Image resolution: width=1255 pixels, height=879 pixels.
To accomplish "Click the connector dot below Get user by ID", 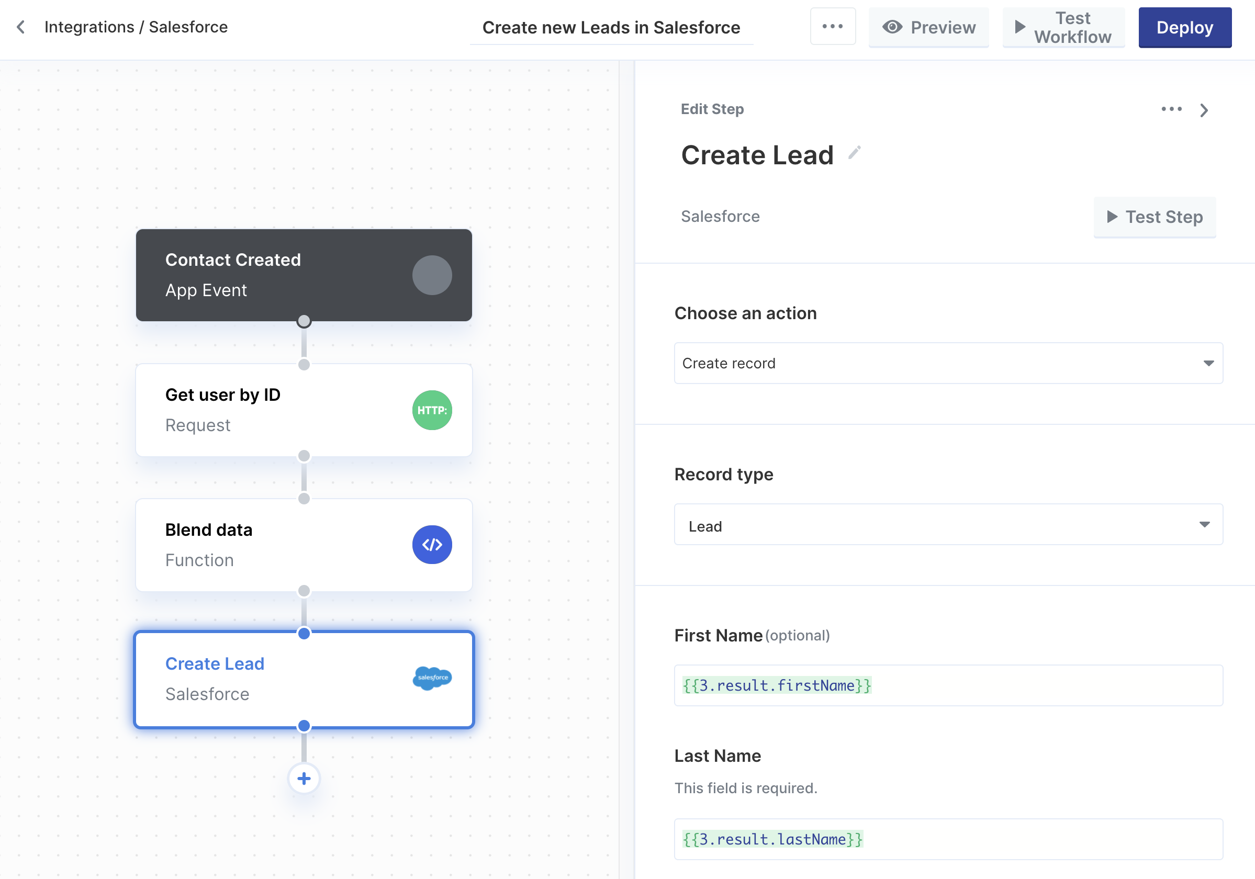I will [x=304, y=456].
